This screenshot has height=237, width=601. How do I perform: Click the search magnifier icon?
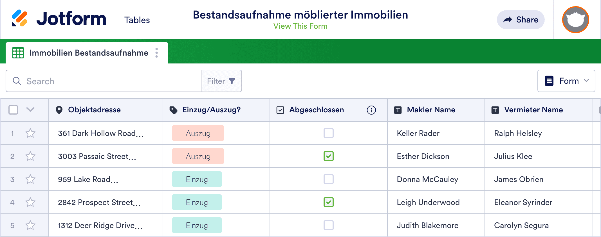[x=17, y=81]
